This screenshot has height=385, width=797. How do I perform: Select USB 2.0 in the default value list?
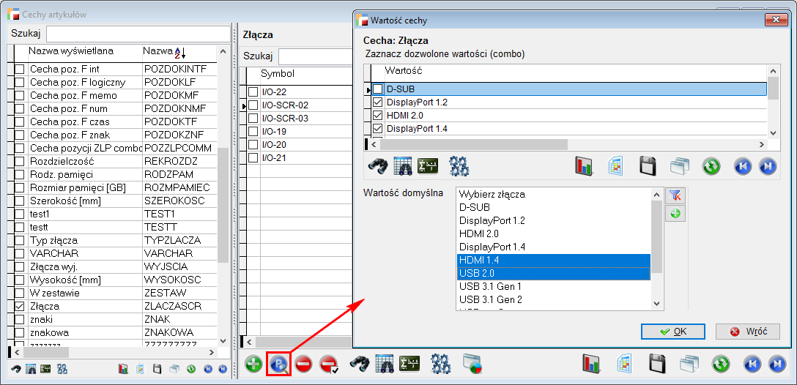pyautogui.click(x=554, y=273)
